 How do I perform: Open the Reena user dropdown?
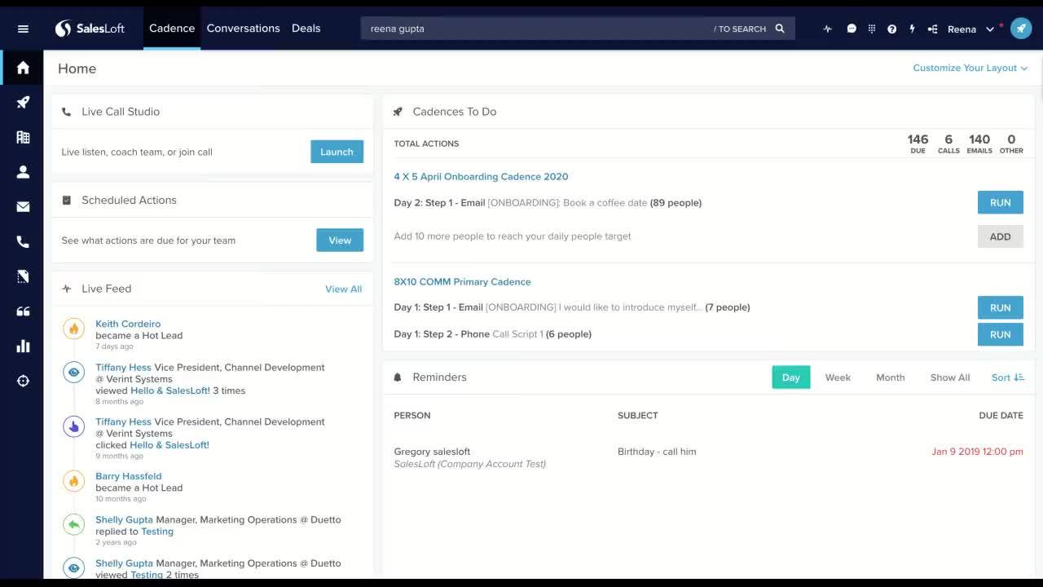tap(970, 29)
